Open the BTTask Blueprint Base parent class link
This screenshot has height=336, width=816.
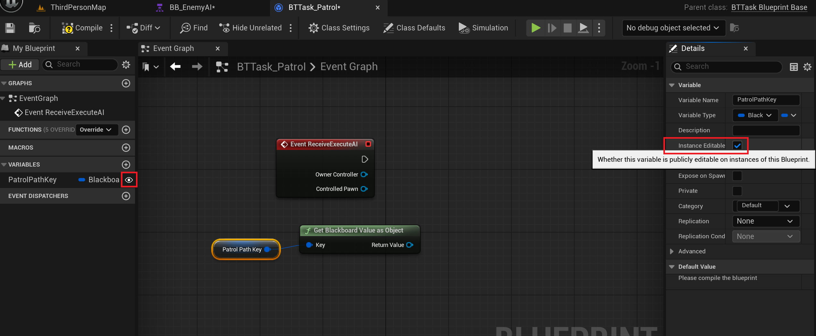click(769, 7)
